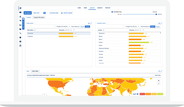
Task: Switch to the Explain The Index tab
Action: point(39,17)
